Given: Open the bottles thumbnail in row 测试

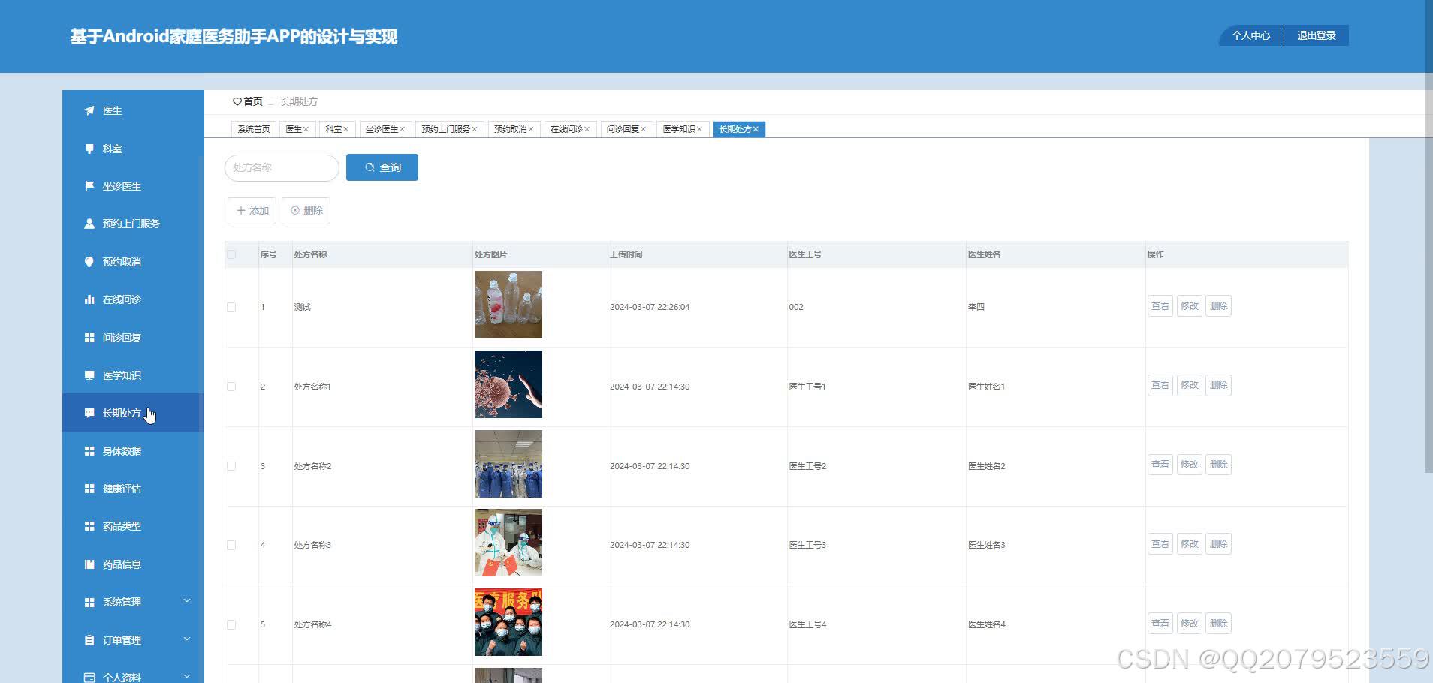Looking at the screenshot, I should [x=508, y=305].
